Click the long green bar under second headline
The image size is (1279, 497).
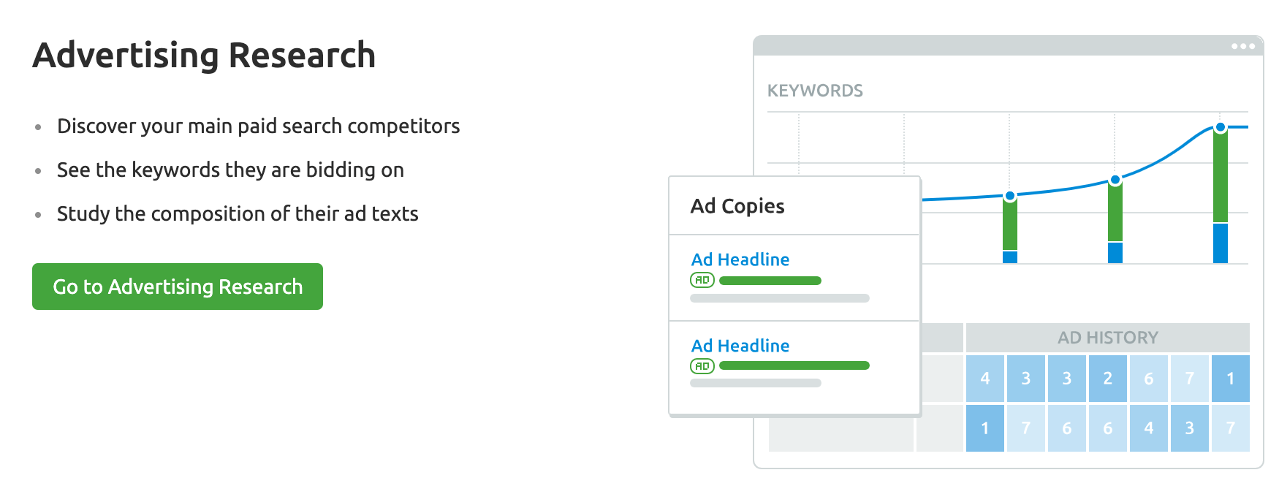pyautogui.click(x=794, y=365)
